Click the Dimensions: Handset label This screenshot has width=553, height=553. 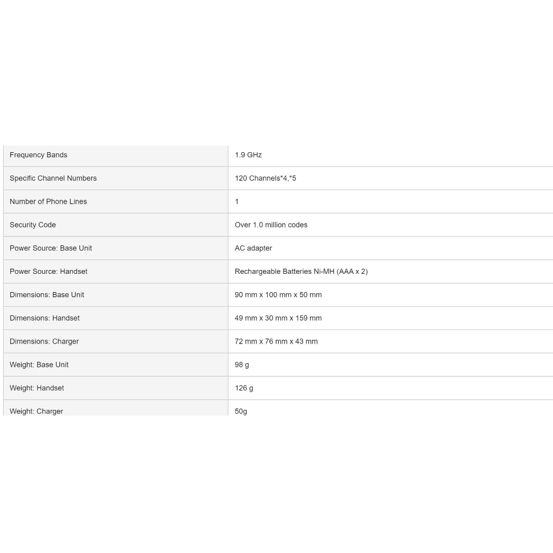45,318
